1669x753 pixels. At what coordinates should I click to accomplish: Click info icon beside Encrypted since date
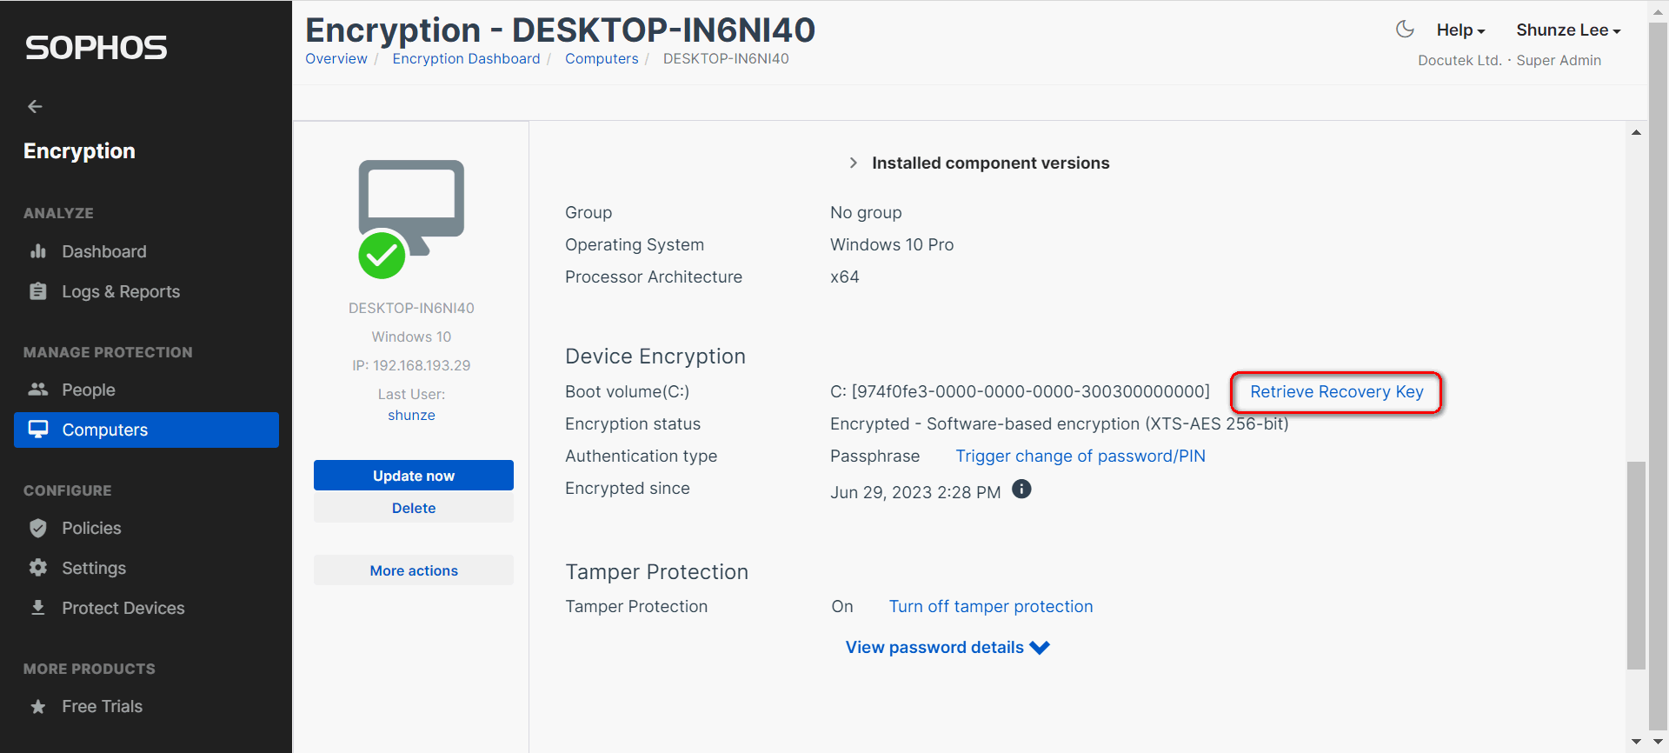[x=1022, y=490]
